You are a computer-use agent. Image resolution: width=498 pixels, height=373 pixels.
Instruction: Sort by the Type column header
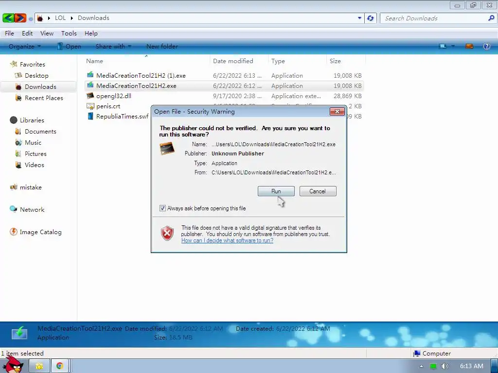297,61
